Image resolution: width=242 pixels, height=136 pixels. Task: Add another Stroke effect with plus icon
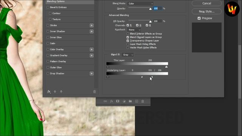[92, 25]
